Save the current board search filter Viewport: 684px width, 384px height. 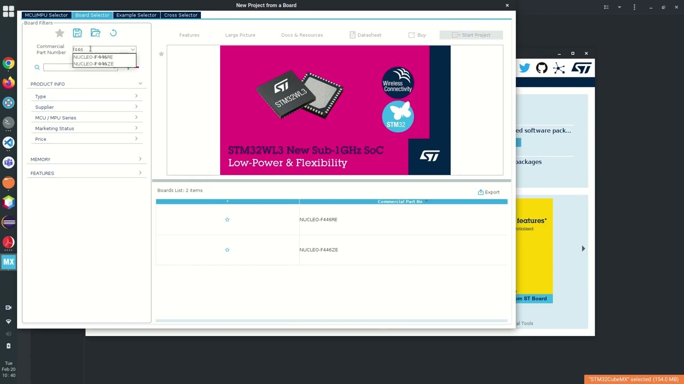[x=77, y=33]
